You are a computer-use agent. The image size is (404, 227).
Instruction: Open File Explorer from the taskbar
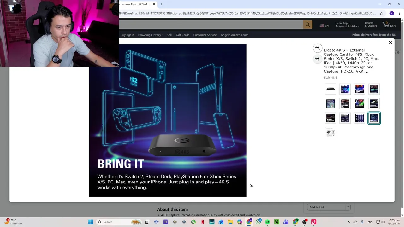coord(230,222)
